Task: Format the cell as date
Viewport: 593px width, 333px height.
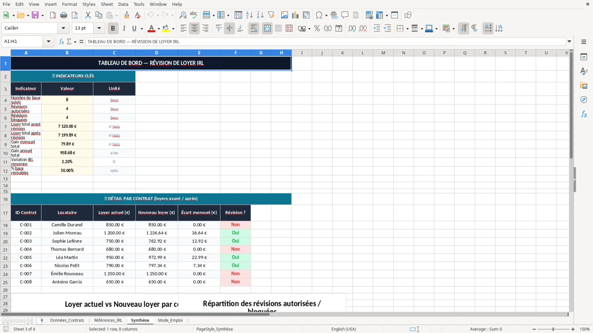Action: click(x=339, y=29)
